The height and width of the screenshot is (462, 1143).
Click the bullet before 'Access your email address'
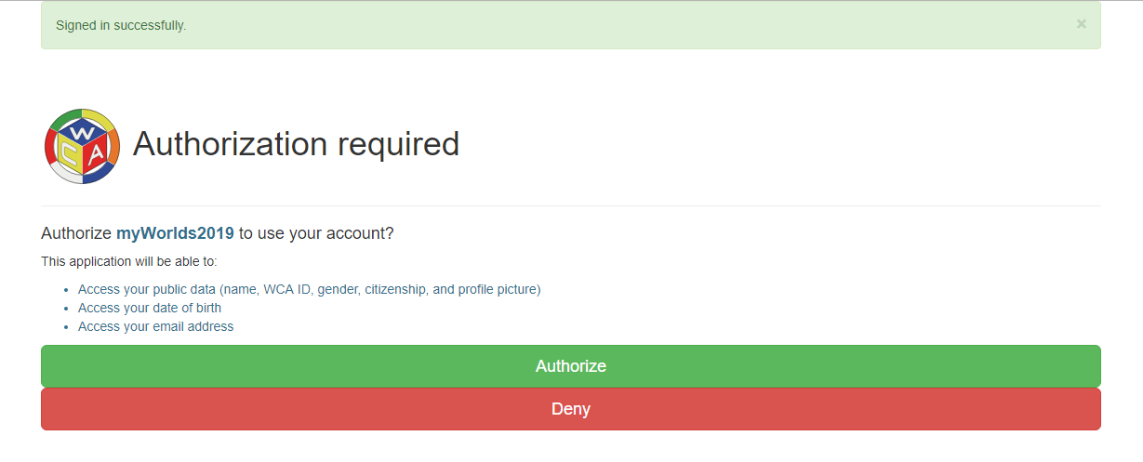(66, 327)
